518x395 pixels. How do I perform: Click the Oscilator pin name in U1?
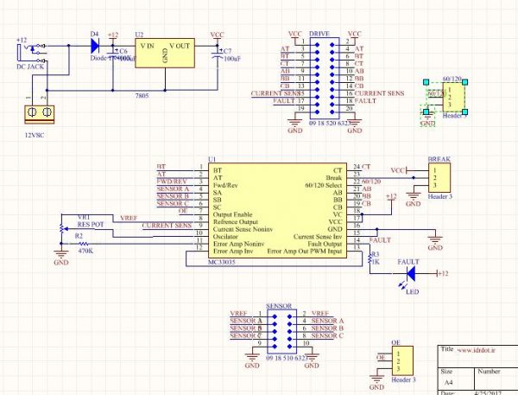[x=225, y=237]
